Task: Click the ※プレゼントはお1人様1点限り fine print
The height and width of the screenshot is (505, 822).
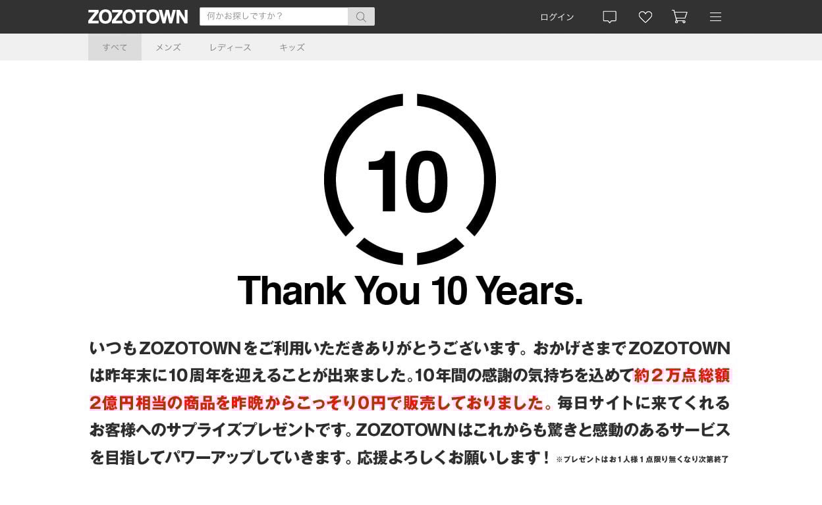Action: coord(642,459)
